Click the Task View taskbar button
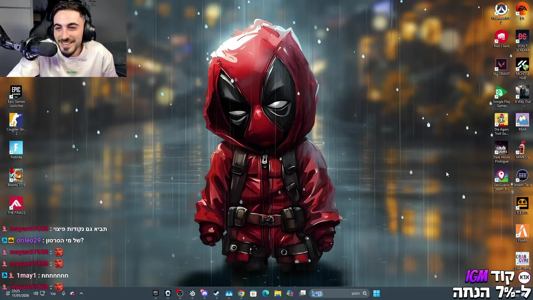This screenshot has width=533, height=300. click(303, 293)
